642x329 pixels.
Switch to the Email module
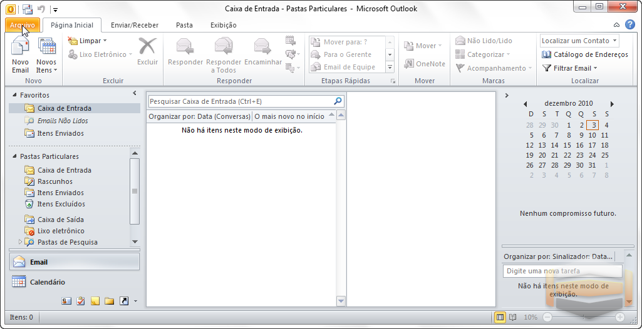[x=74, y=262]
